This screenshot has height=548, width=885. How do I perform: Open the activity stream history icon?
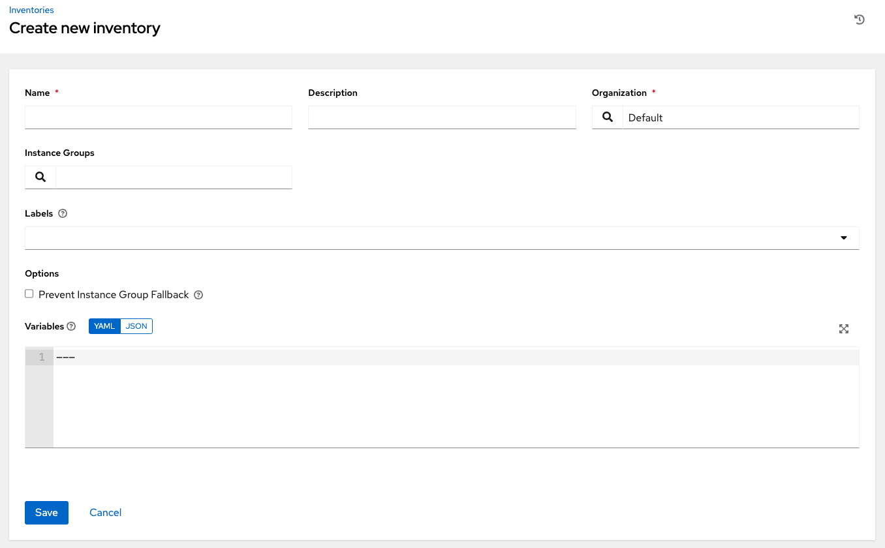pos(859,20)
